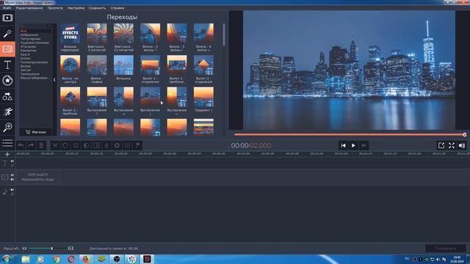
Task: Click the preview playback progress bar
Action: [x=350, y=135]
